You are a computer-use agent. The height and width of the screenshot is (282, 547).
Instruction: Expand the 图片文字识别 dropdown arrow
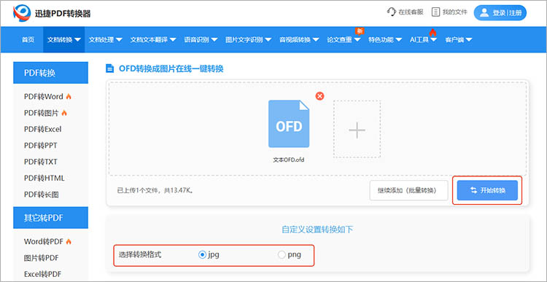pyautogui.click(x=268, y=40)
